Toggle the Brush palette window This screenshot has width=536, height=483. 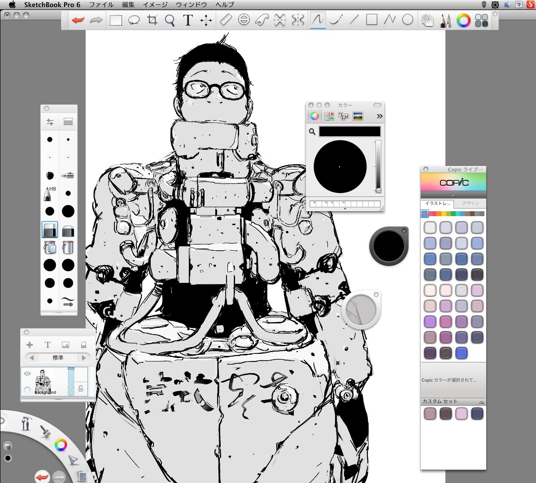click(445, 21)
